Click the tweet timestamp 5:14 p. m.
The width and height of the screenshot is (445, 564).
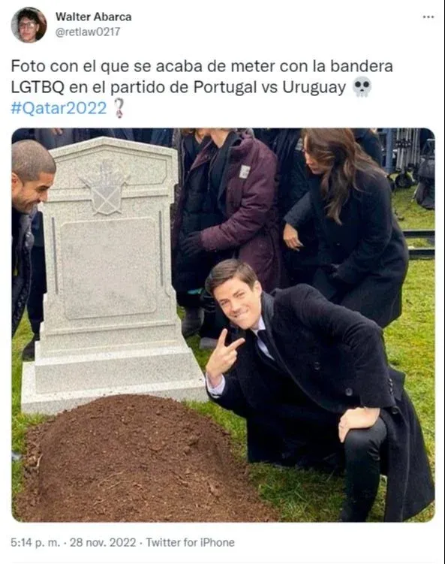tap(35, 542)
